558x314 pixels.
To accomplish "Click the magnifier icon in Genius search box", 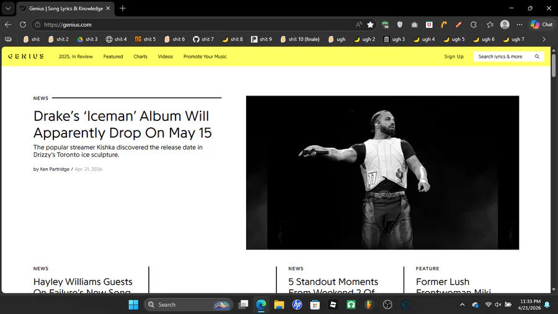I will tap(537, 56).
